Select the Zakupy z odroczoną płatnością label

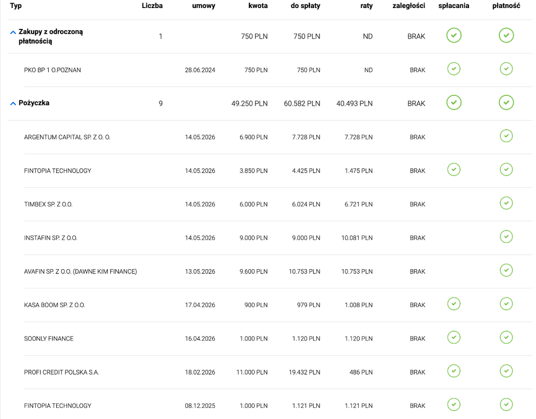(50, 36)
